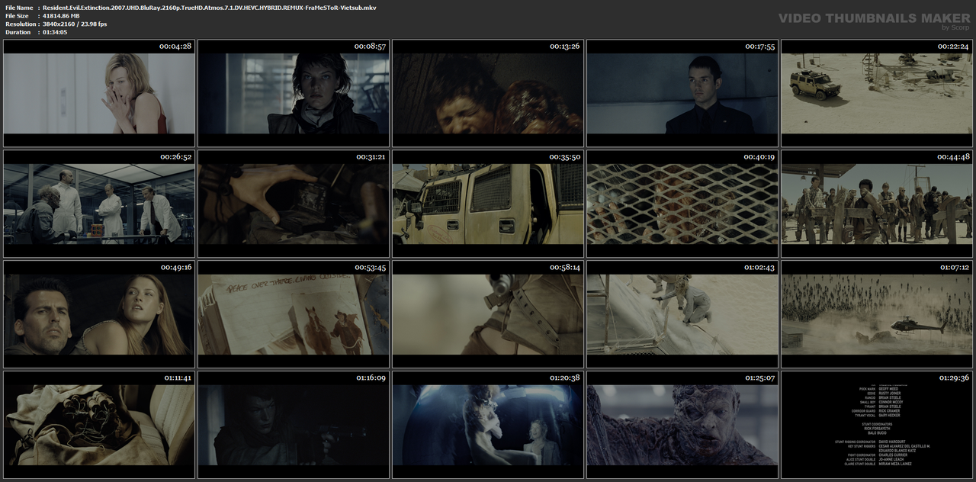The image size is (976, 482).
Task: Select the 00:08:57 frame thumbnail
Action: click(294, 93)
